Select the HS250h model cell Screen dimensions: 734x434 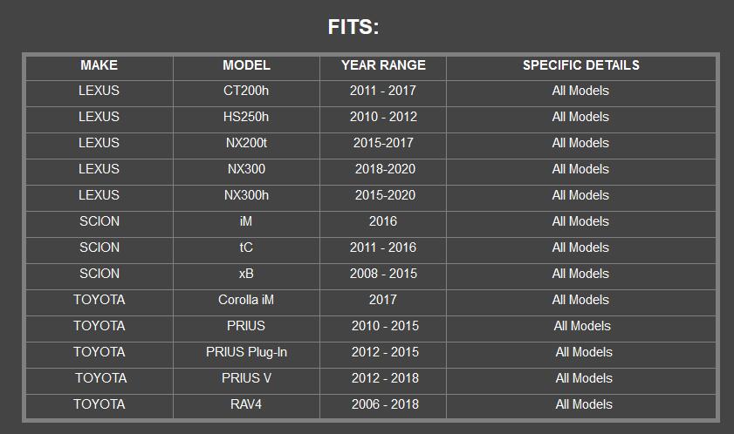point(246,117)
